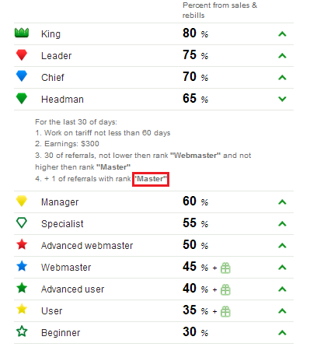Click the red gem Leader icon

coord(22,54)
